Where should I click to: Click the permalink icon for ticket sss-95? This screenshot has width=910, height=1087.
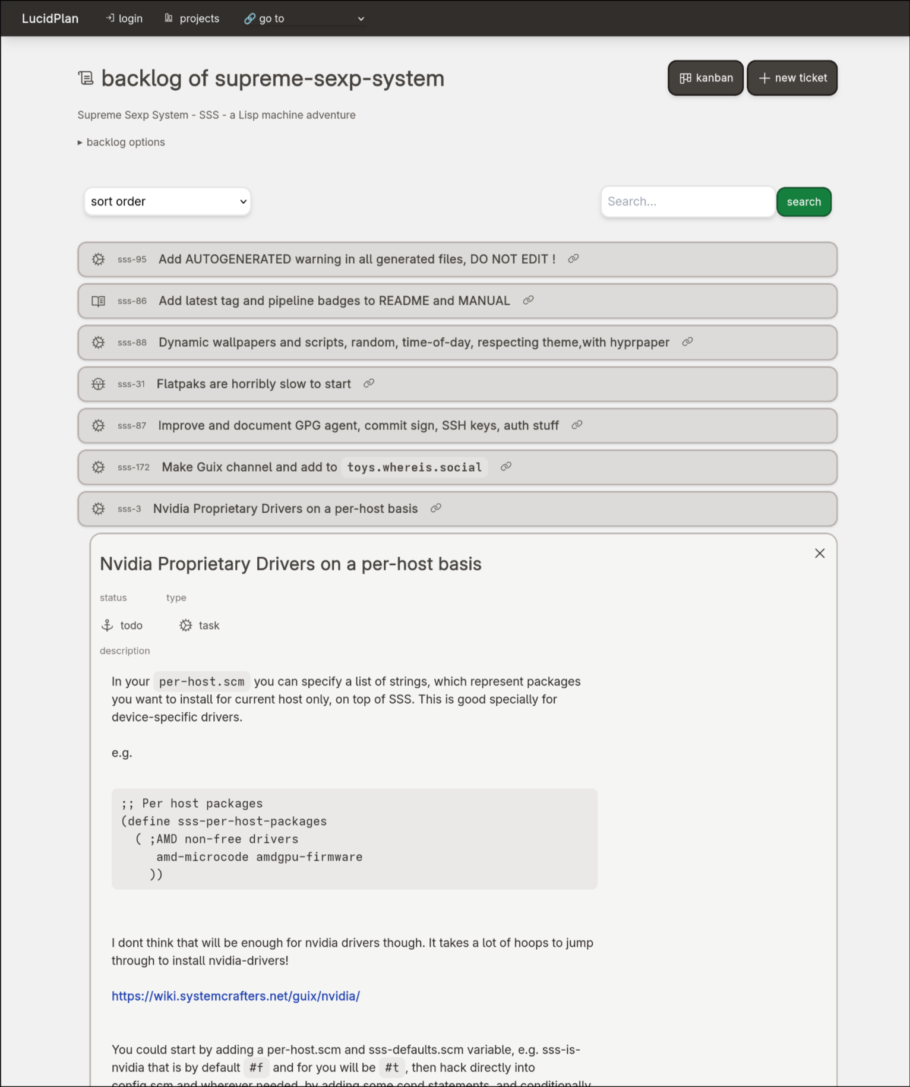(x=573, y=259)
